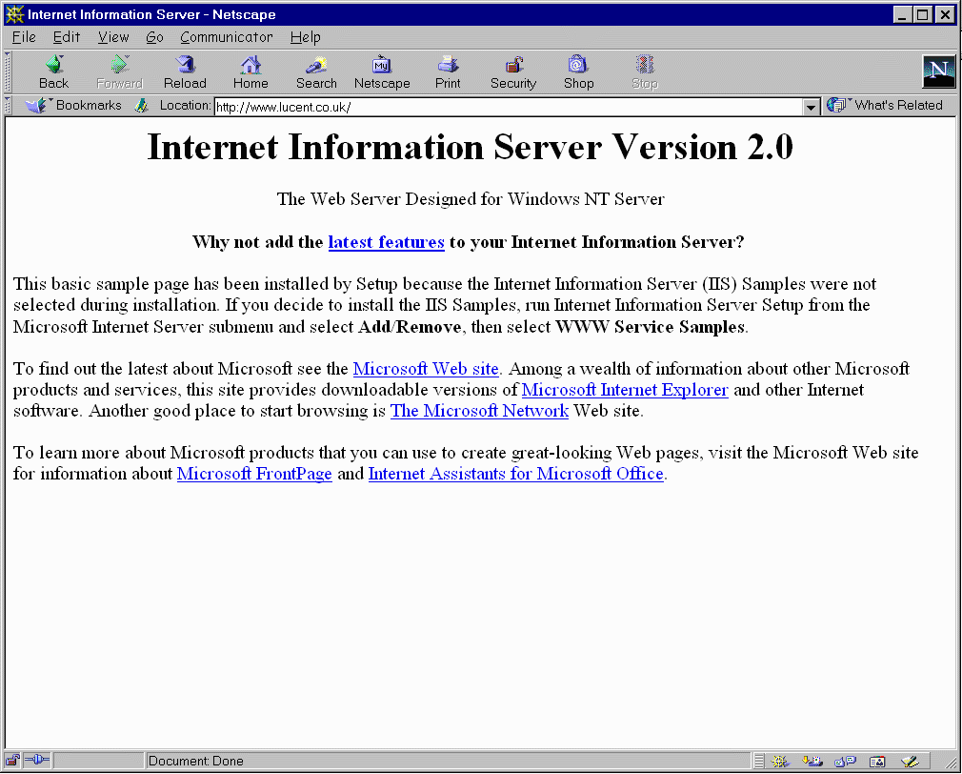This screenshot has width=962, height=774.
Task: Open Navigator from the component bar
Action: click(x=780, y=761)
